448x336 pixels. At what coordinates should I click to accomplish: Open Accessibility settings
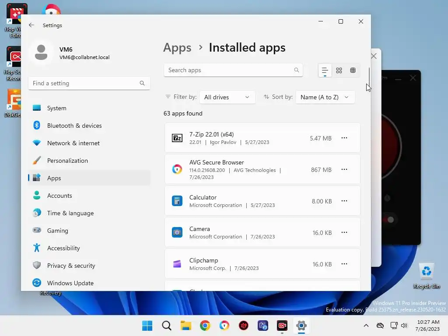pos(89,248)
